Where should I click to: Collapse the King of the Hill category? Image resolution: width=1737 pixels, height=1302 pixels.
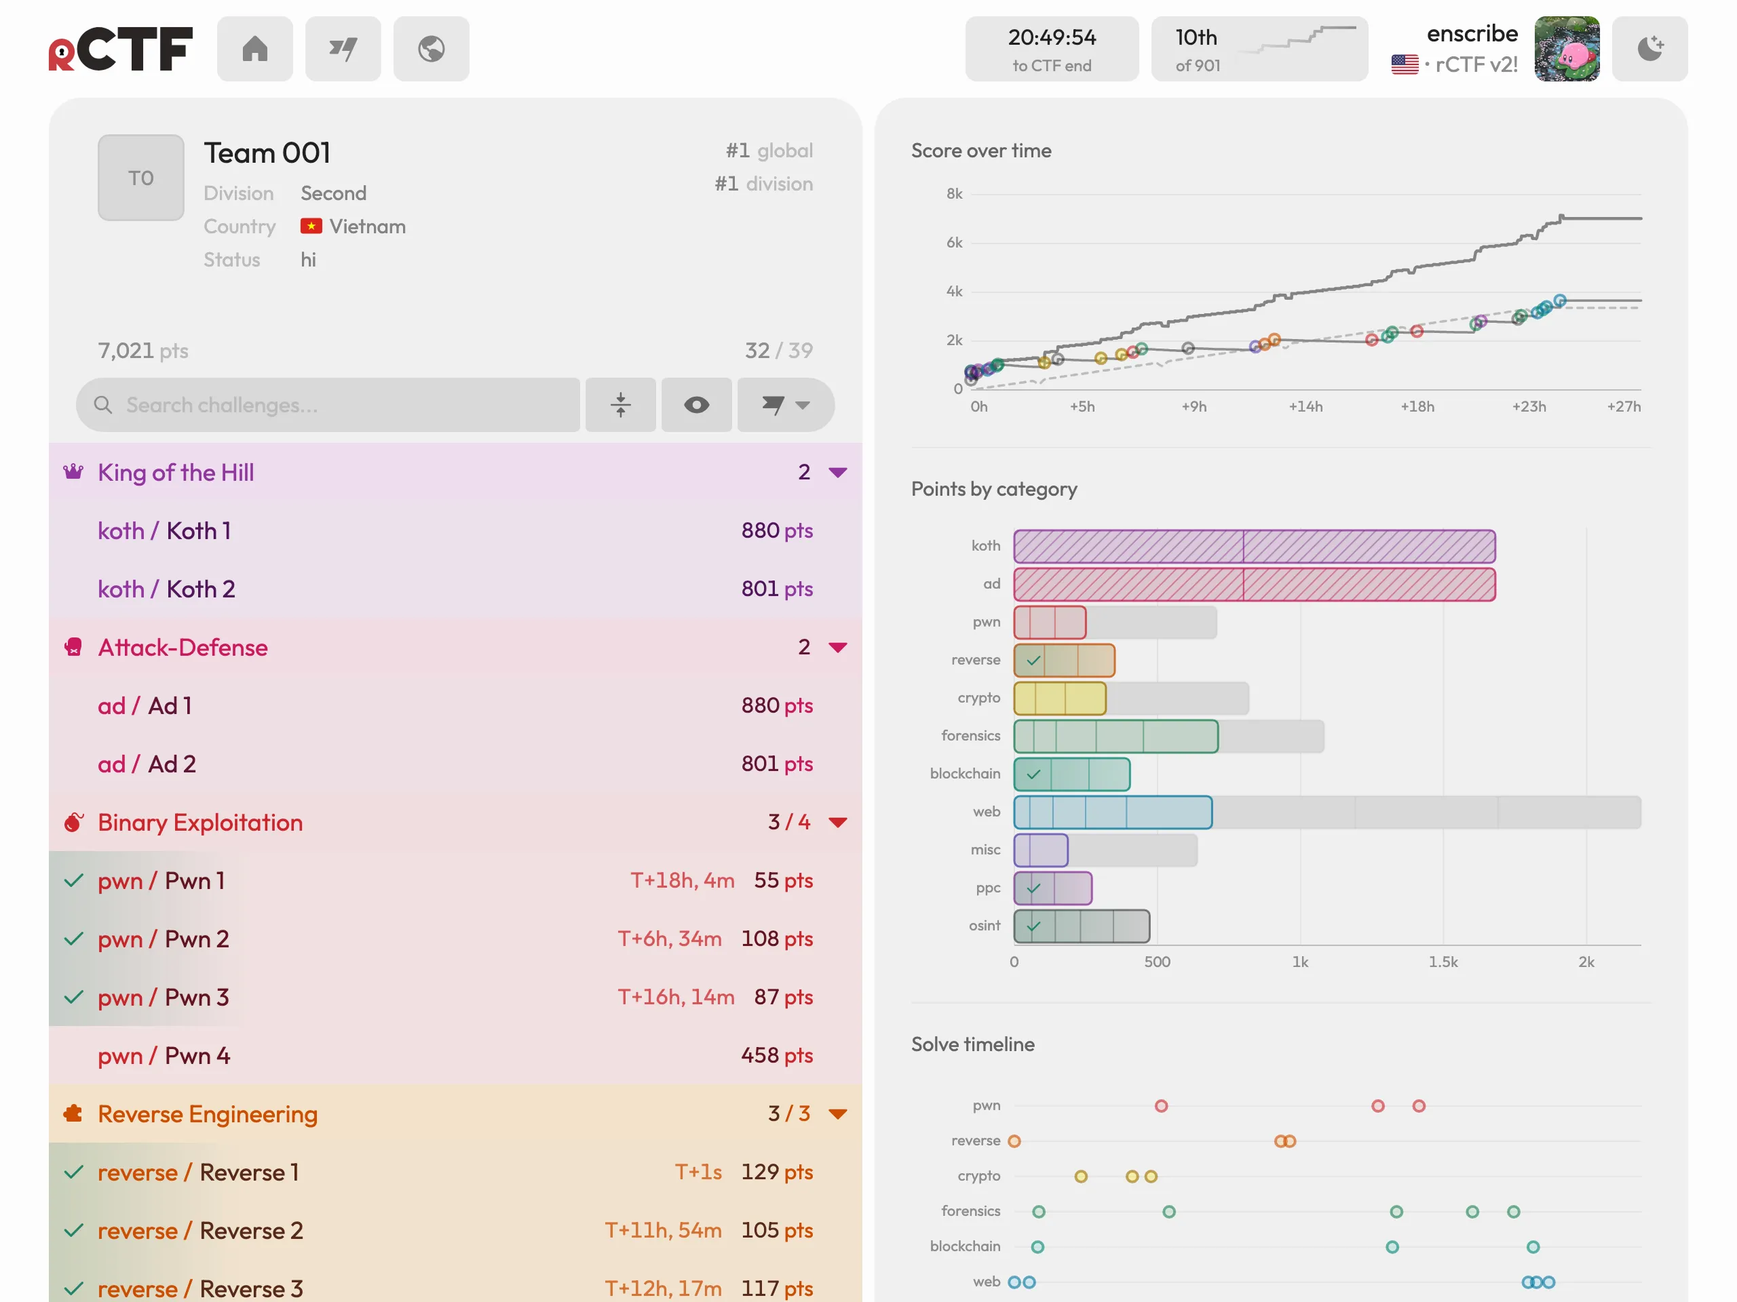838,473
